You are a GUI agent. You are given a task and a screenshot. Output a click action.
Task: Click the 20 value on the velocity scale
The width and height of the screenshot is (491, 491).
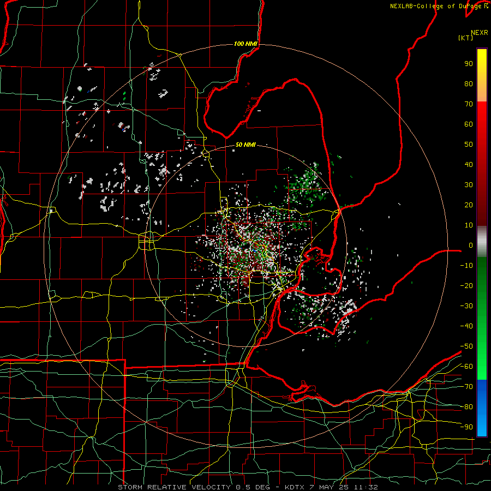coord(469,205)
